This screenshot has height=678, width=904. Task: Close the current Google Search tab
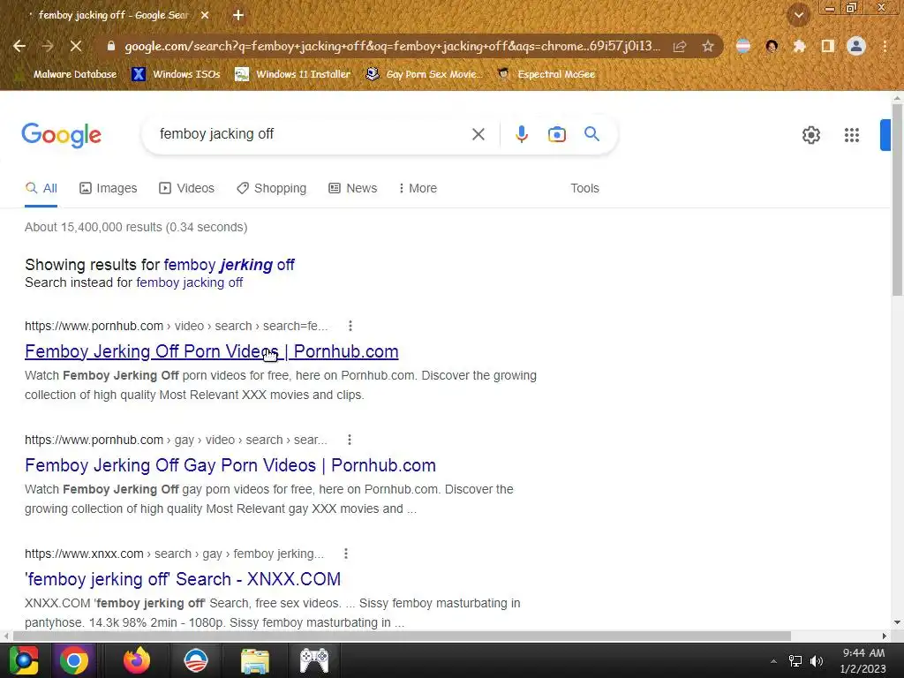(x=205, y=15)
